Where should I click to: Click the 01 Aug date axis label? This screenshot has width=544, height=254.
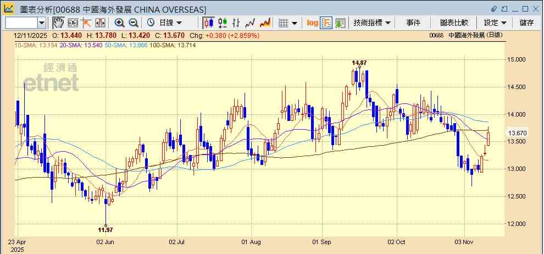[x=251, y=242]
